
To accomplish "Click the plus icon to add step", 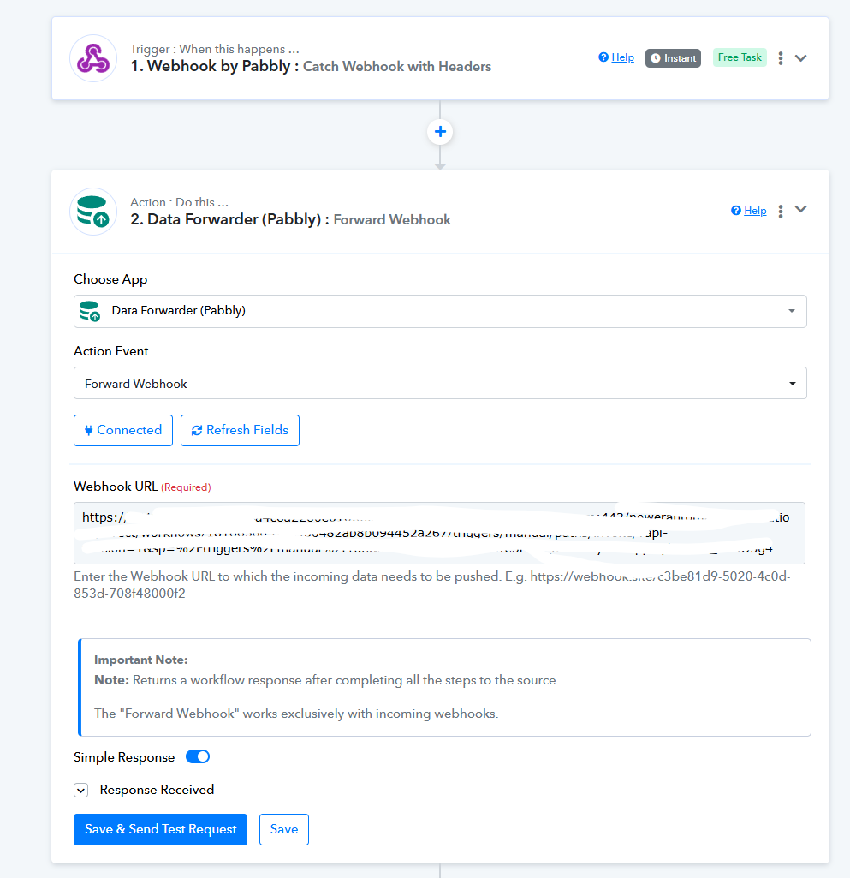I will click(440, 132).
